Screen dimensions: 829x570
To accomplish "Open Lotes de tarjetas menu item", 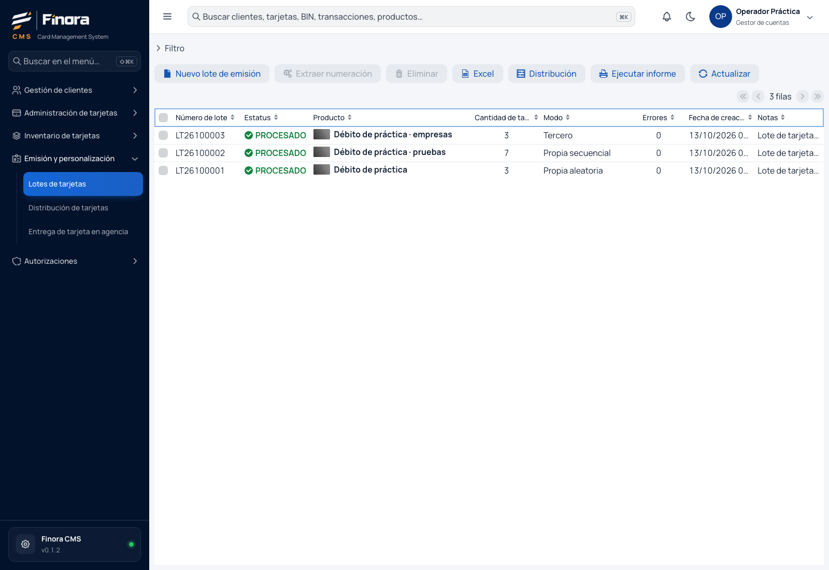I will pos(83,184).
